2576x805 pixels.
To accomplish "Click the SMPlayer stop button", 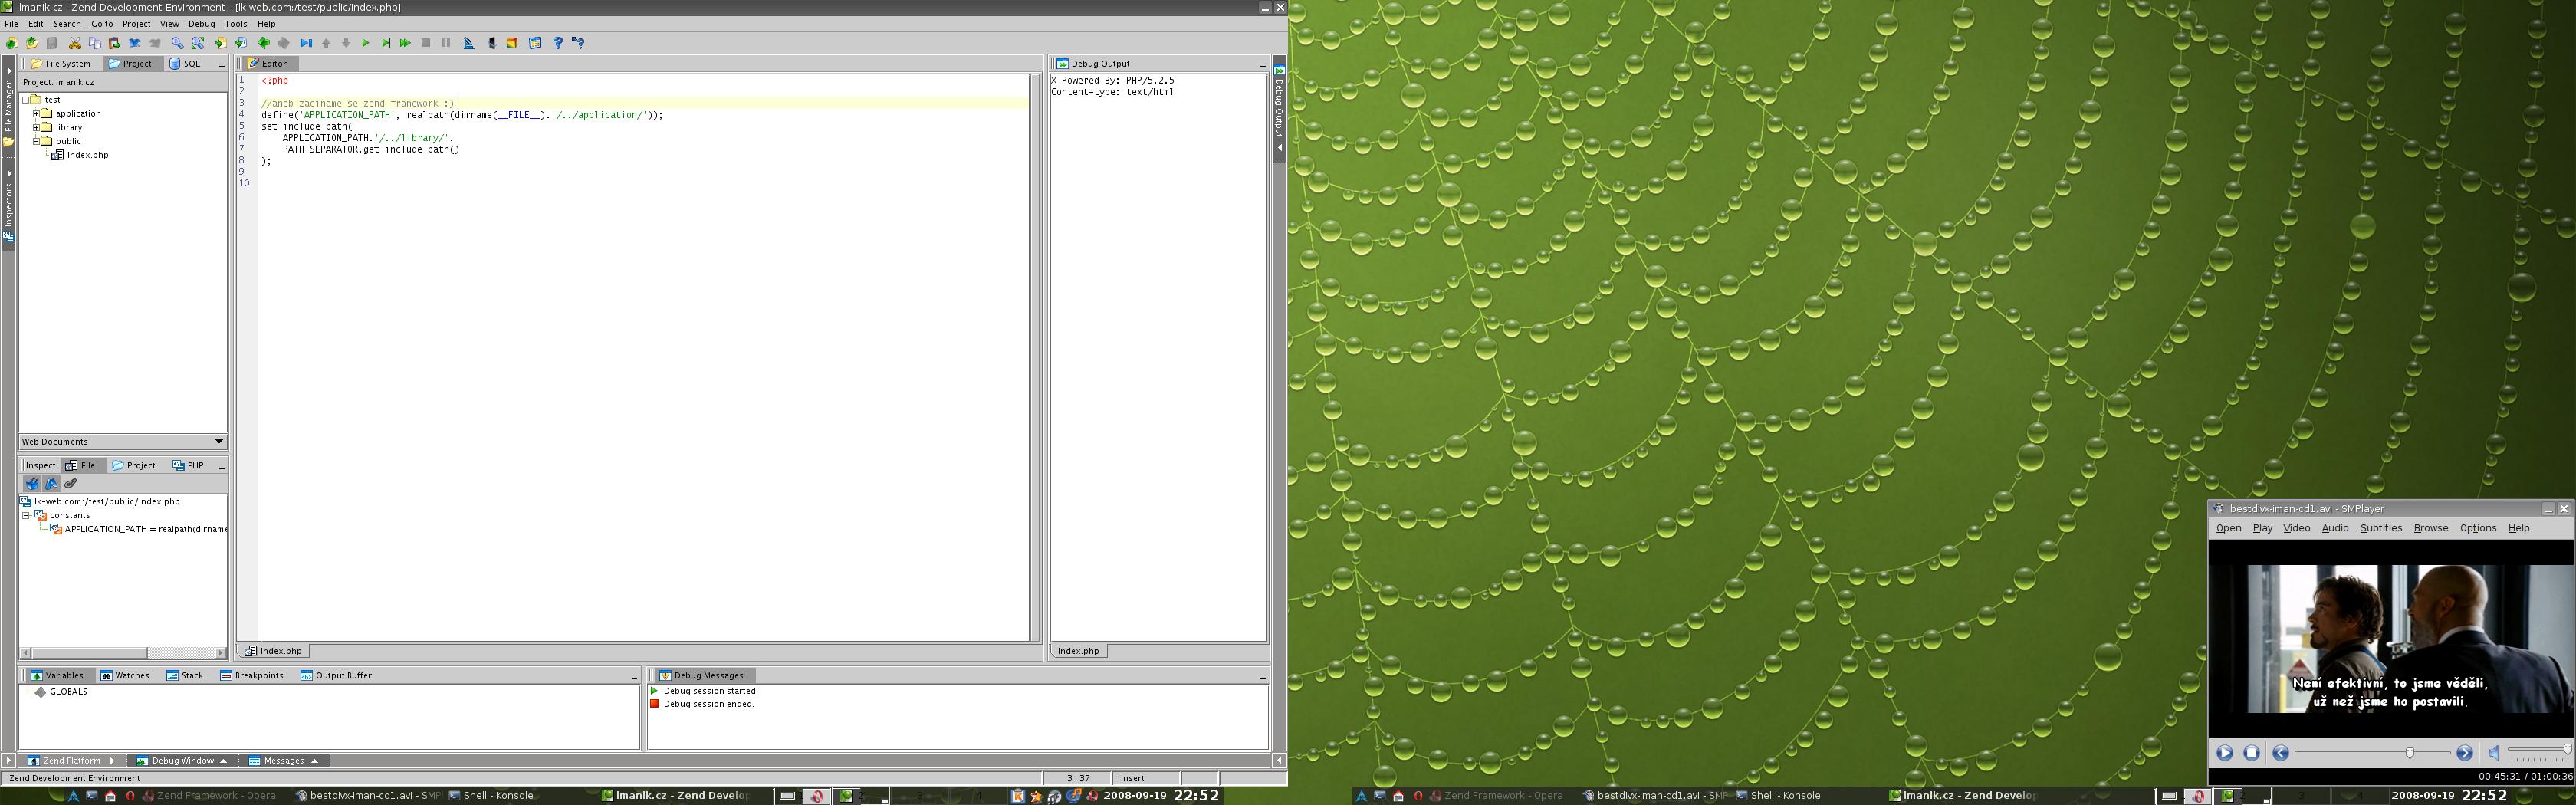I will [x=2251, y=753].
